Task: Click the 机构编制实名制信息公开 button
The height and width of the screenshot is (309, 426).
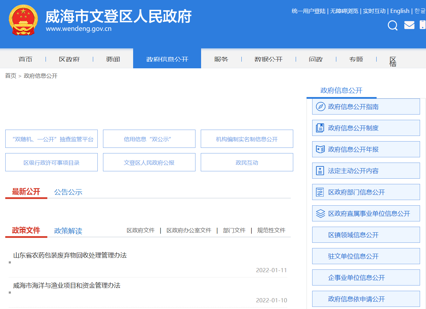Action: pyautogui.click(x=247, y=139)
